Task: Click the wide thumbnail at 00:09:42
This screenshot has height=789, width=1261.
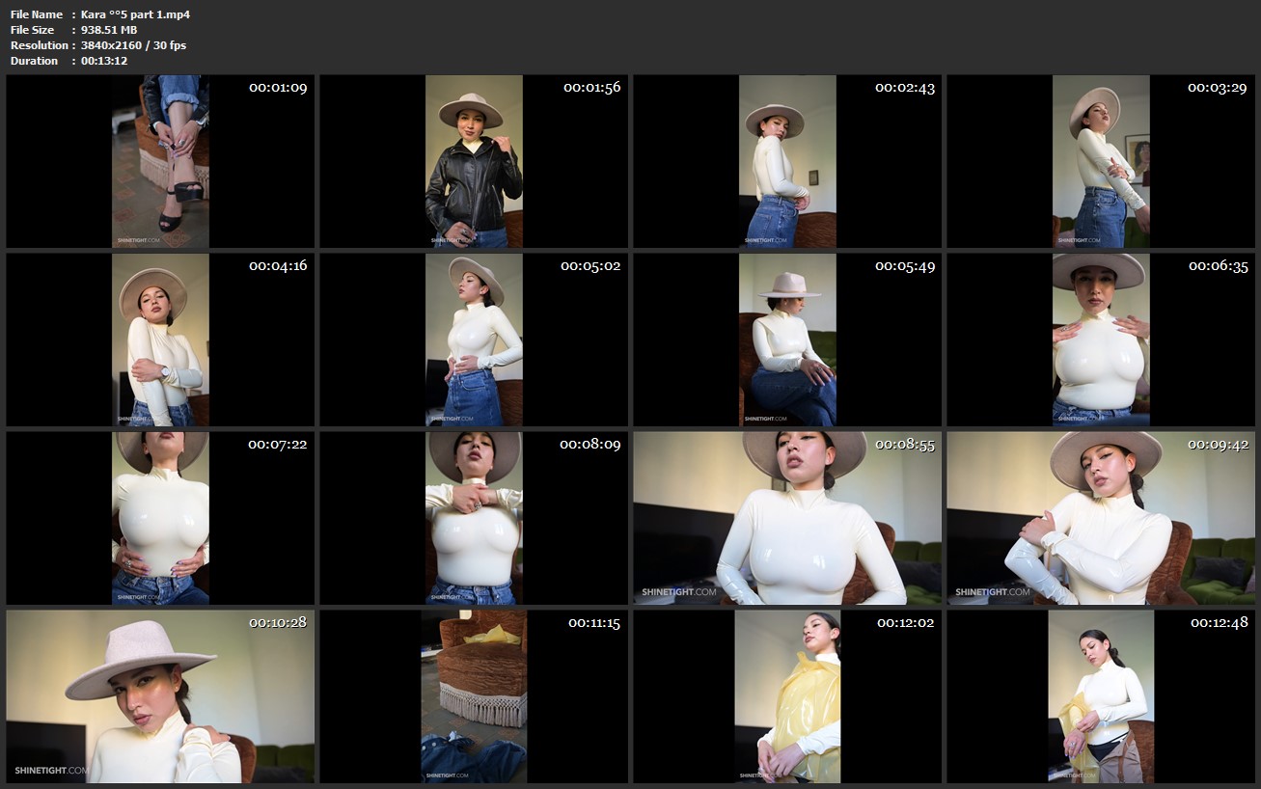Action: [1101, 518]
